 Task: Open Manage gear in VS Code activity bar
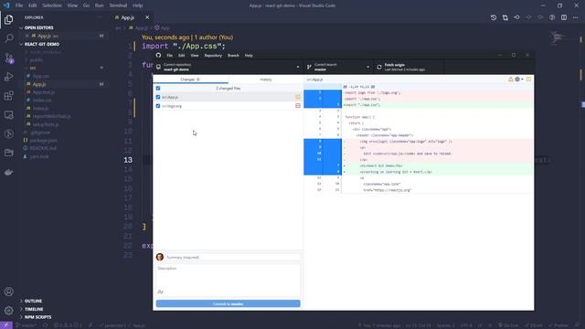point(8,311)
